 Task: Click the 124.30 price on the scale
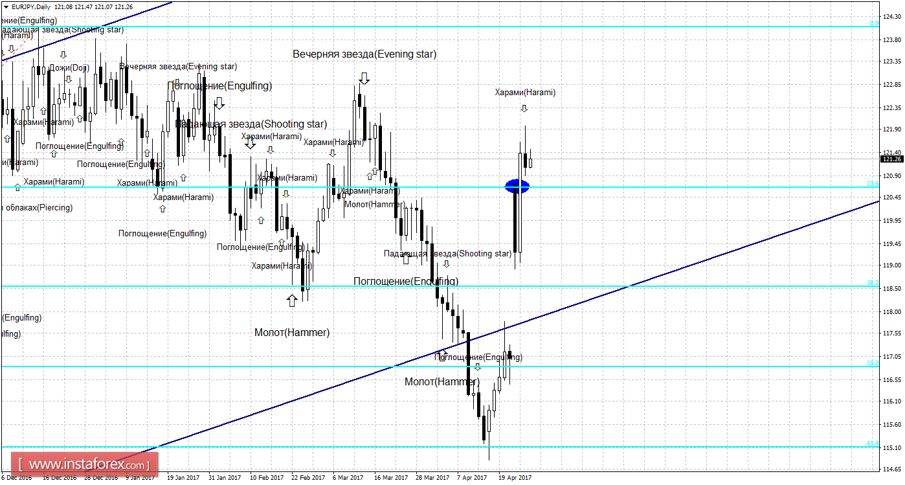893,17
